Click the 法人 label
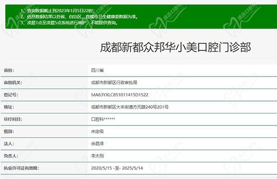 point(9,143)
